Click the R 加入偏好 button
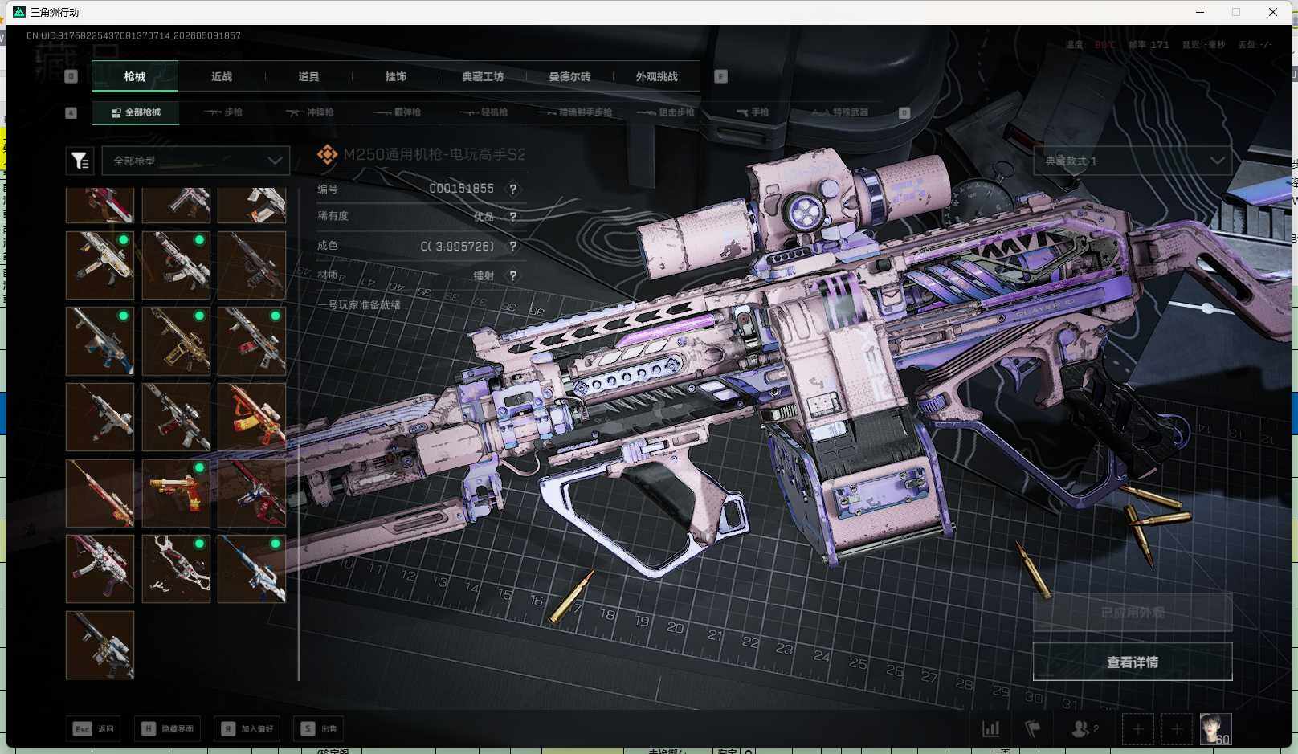 coord(247,728)
